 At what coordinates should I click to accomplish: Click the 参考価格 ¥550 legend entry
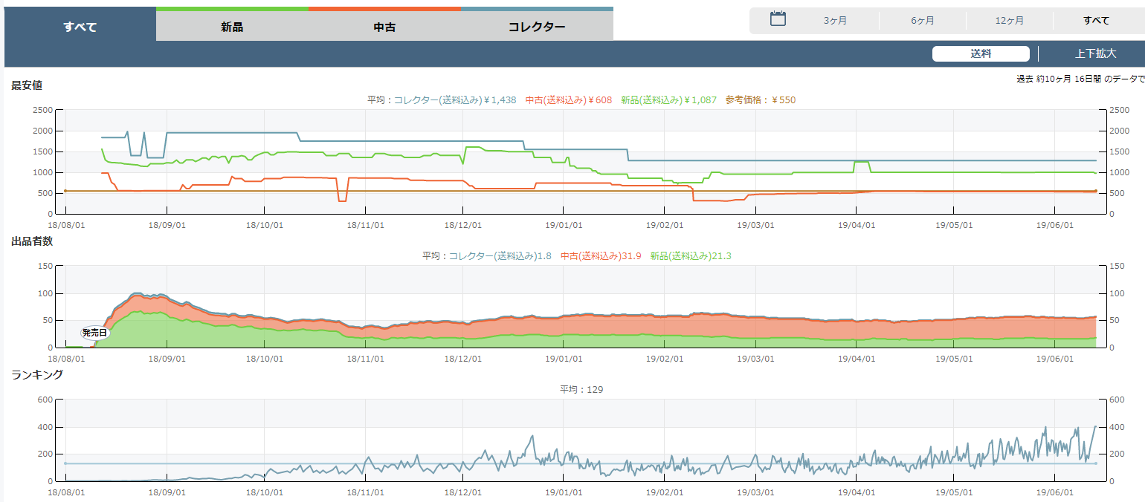coord(760,100)
